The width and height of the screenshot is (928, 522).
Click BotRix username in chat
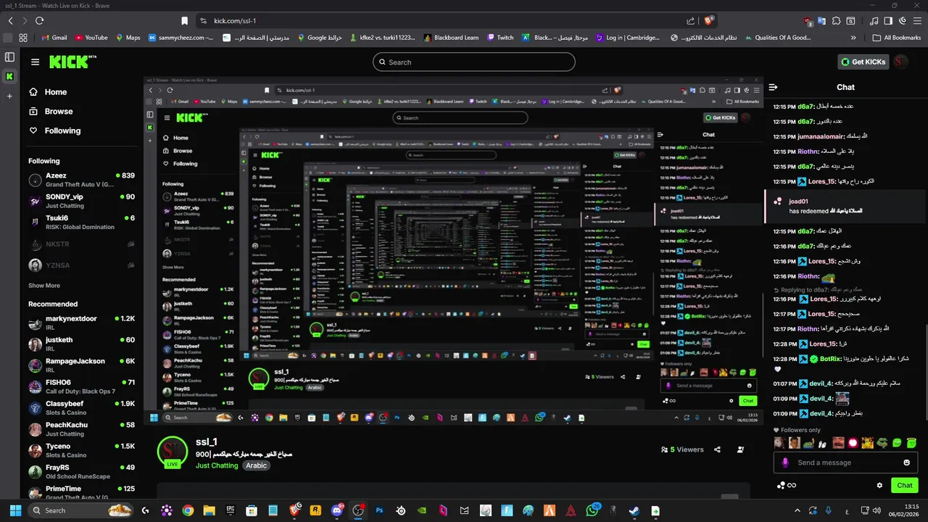832,359
